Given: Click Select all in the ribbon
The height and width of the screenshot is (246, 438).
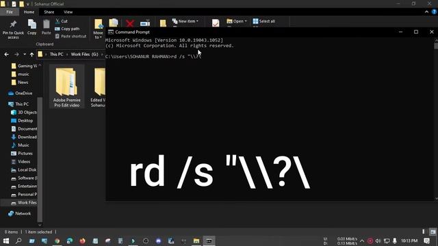Looking at the screenshot, I should pos(264,21).
